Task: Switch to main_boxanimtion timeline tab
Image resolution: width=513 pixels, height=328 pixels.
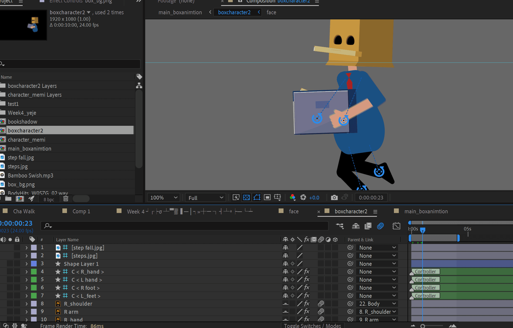Action: click(426, 211)
